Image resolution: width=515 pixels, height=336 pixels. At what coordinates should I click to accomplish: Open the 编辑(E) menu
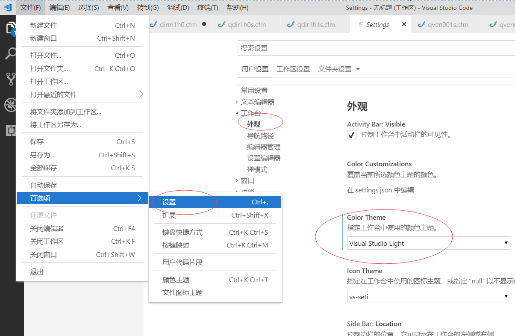[x=59, y=7]
